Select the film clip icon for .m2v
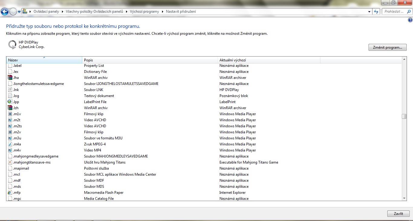Screen dimensions: 413x221 (10, 132)
